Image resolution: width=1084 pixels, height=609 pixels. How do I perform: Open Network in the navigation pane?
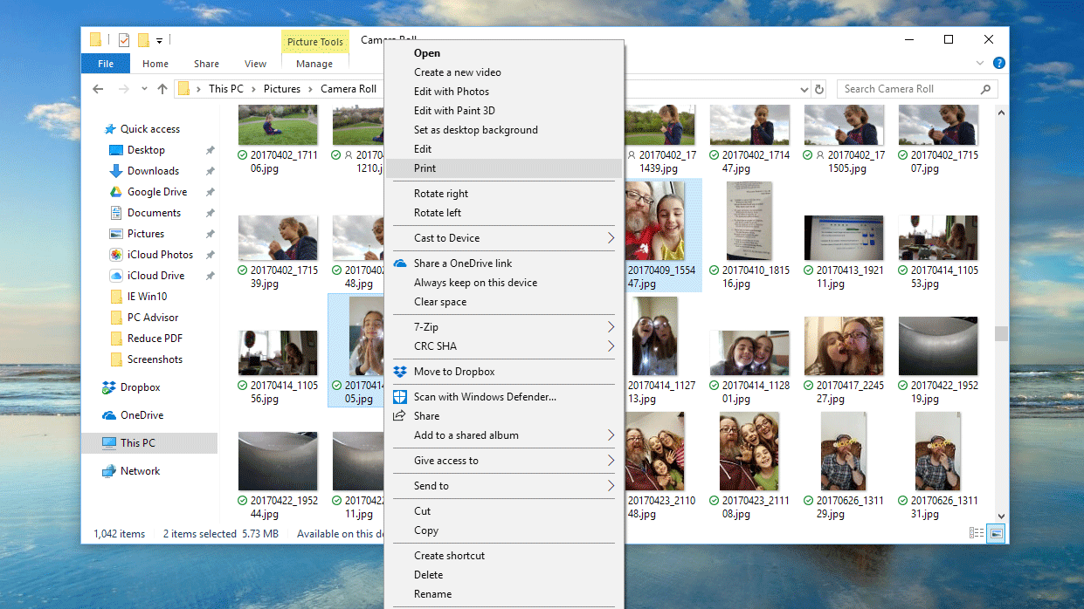point(131,471)
